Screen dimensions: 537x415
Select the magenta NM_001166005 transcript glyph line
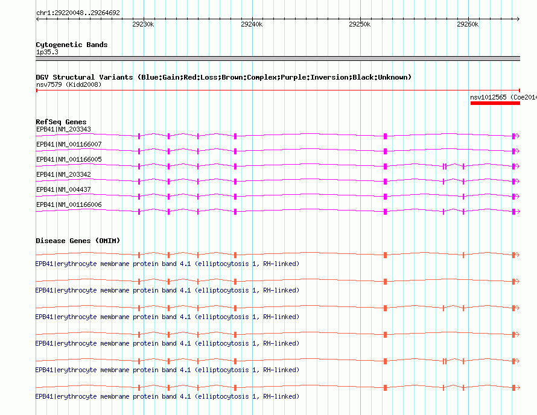pos(278,166)
